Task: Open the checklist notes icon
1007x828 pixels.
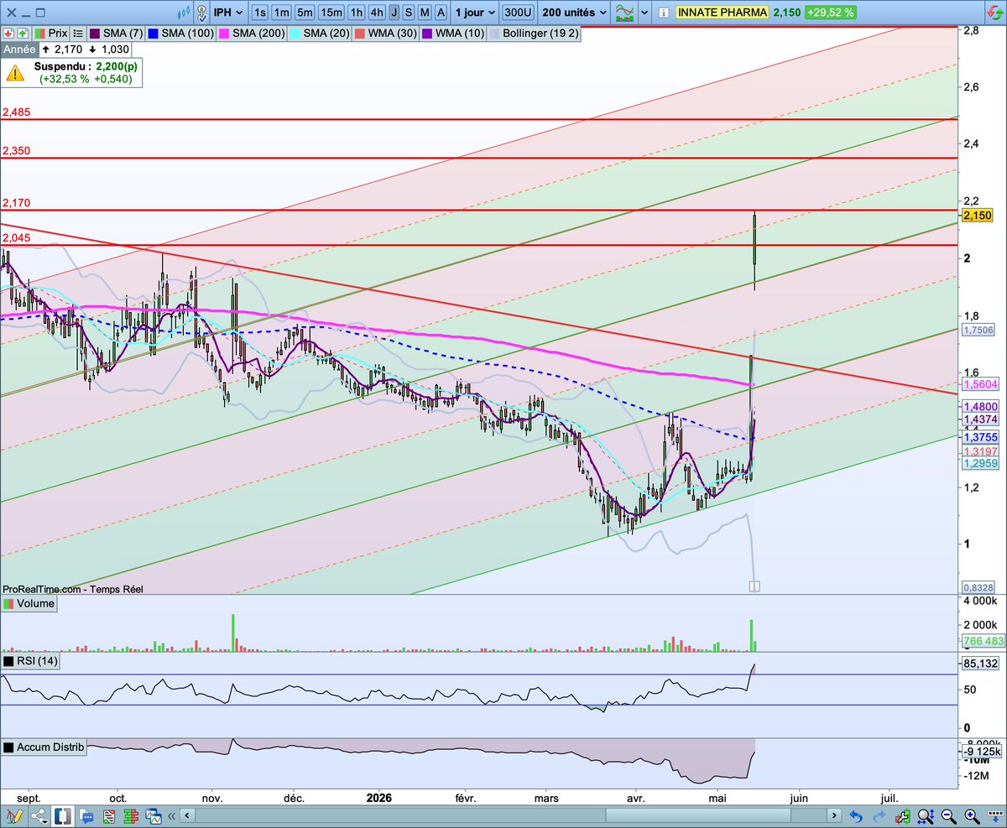Action: pyautogui.click(x=109, y=816)
